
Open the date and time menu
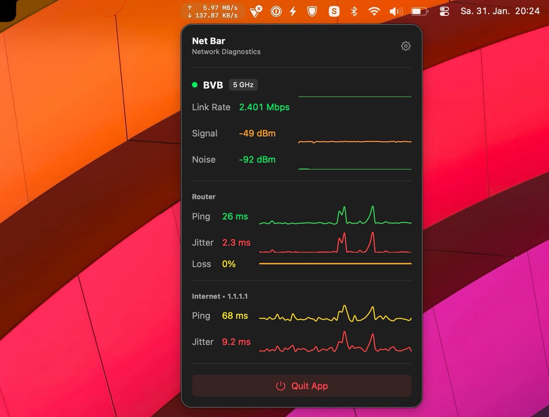click(500, 11)
